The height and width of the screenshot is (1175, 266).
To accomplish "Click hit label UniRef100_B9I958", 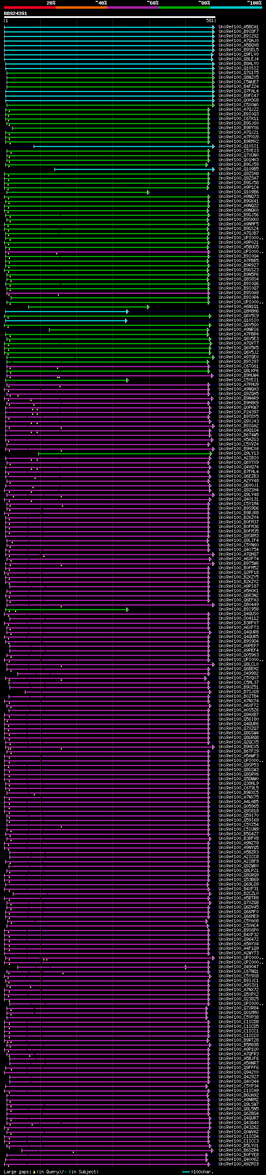I will pos(239,609).
